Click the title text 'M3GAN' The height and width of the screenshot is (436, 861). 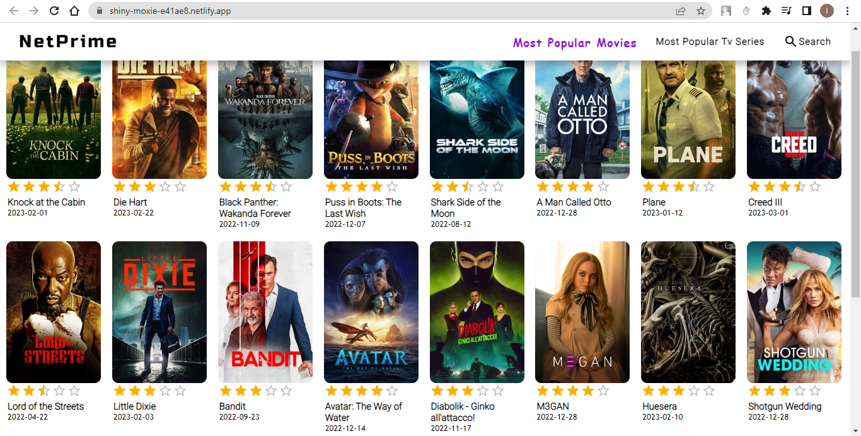[x=553, y=406]
